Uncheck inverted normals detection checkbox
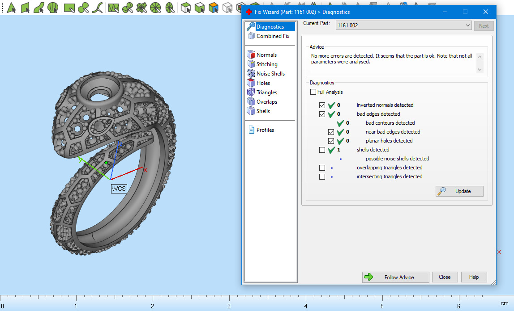The image size is (514, 311). pos(322,105)
